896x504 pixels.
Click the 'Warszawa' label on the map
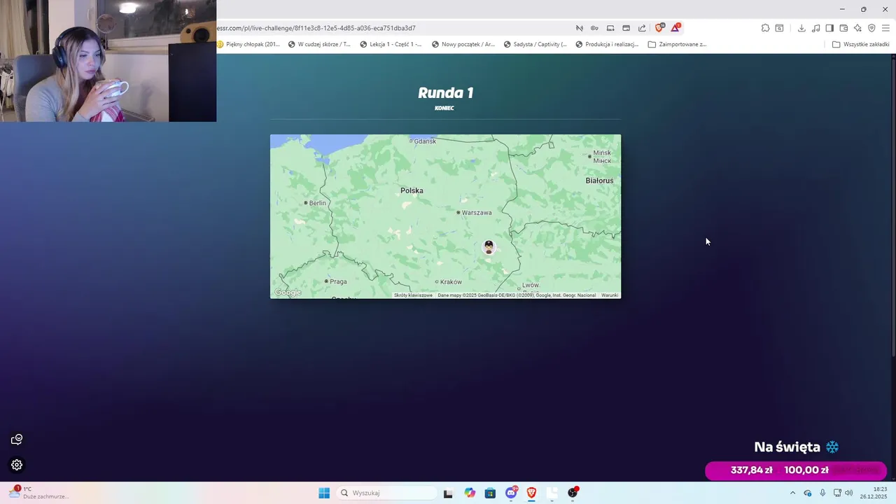coord(477,212)
